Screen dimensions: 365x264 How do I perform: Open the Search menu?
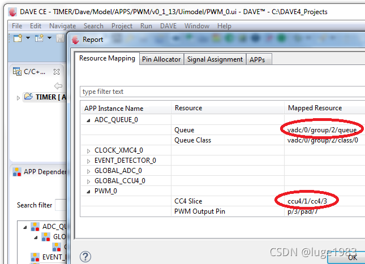[x=93, y=26]
